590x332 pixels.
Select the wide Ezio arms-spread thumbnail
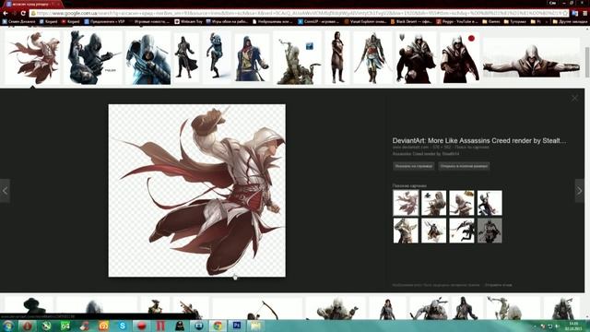point(532,57)
